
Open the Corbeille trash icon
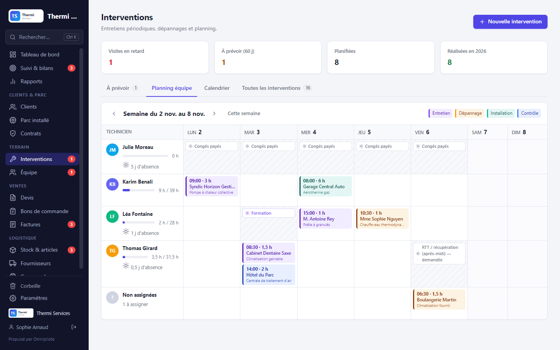click(13, 286)
